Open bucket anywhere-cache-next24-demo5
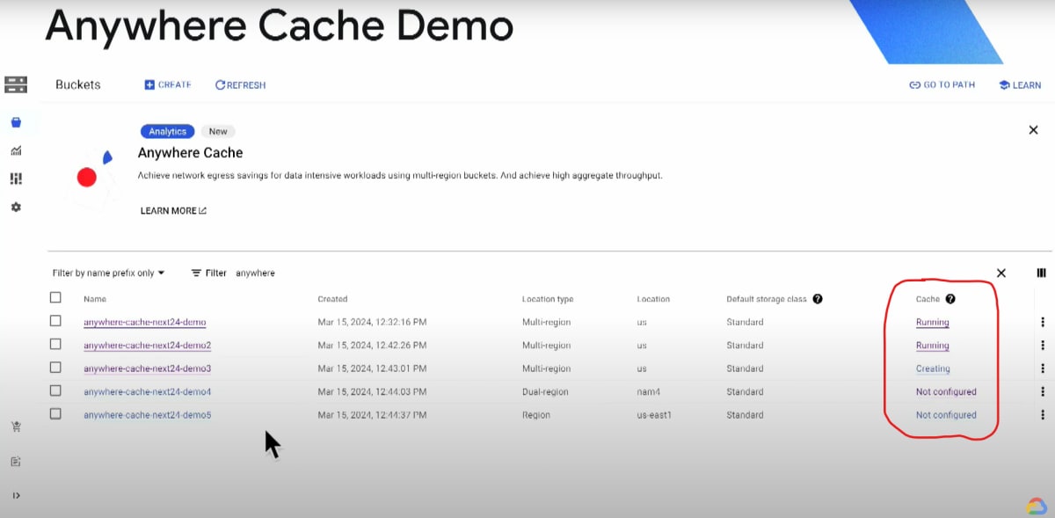Screen dimensions: 1055x518 (147, 415)
